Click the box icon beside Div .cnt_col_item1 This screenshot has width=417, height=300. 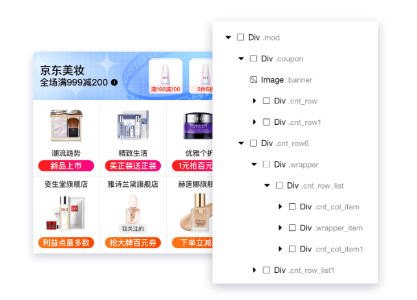(292, 249)
